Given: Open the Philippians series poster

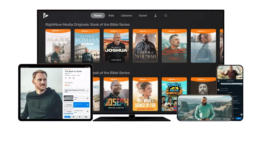Looking at the screenshot, I should [x=203, y=46].
